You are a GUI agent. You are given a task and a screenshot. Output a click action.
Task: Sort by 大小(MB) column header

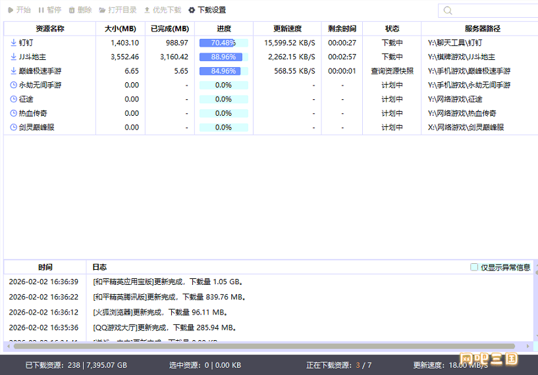121,28
